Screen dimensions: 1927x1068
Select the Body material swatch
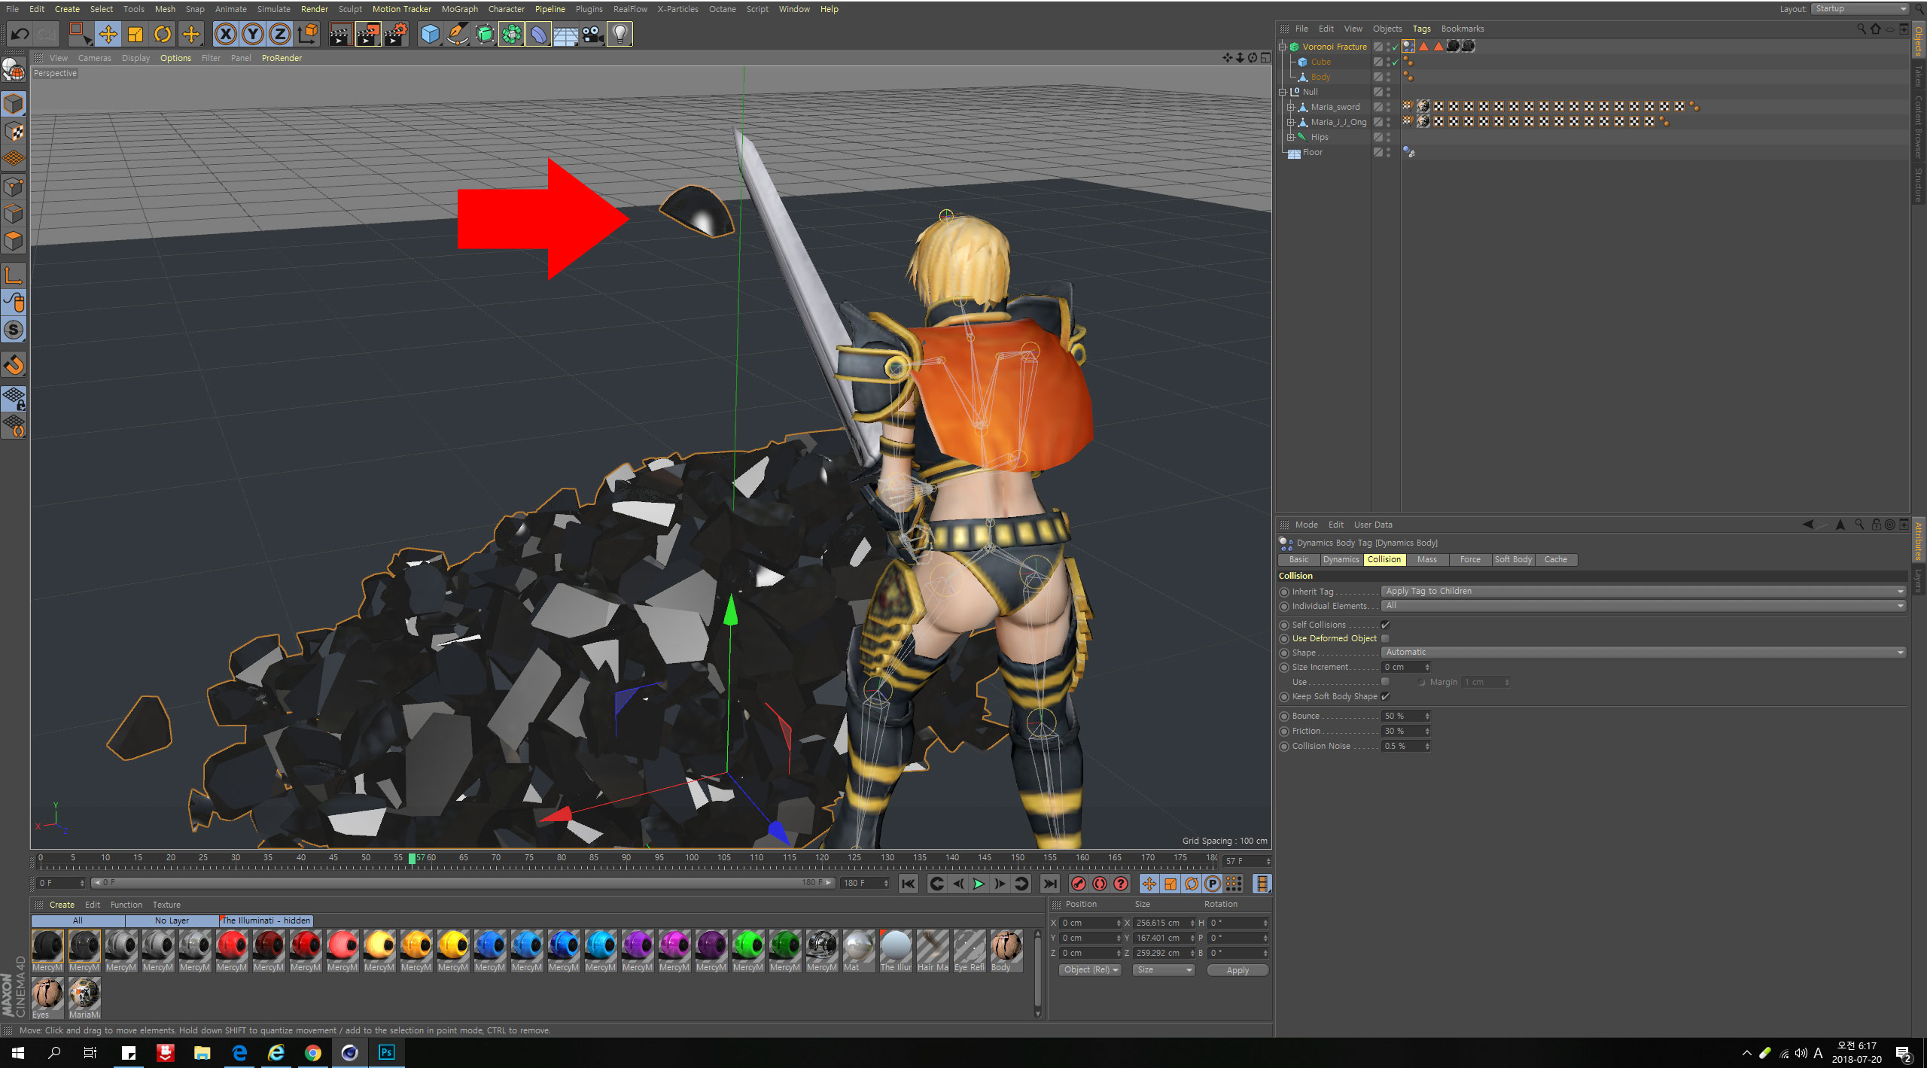[x=1006, y=952]
